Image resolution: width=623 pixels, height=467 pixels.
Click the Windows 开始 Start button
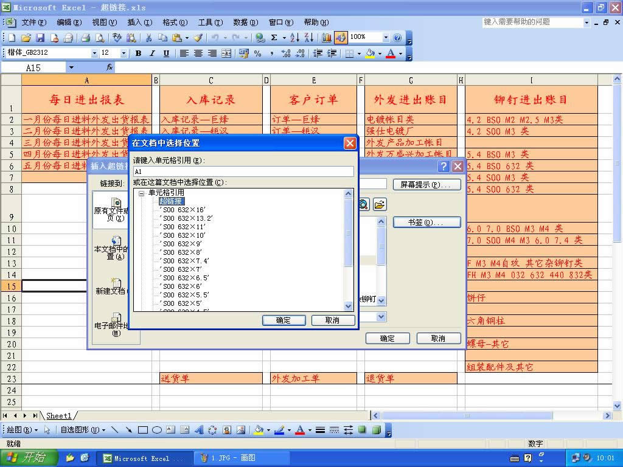point(29,458)
